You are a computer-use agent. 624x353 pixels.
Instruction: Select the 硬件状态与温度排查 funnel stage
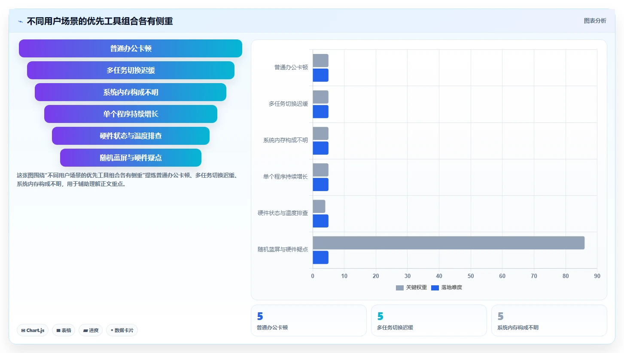131,136
